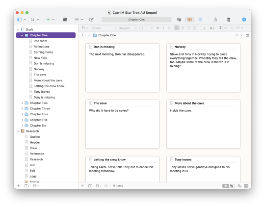Open the project search magnifier
Viewport: 265px width, 207px height.
[x=32, y=20]
